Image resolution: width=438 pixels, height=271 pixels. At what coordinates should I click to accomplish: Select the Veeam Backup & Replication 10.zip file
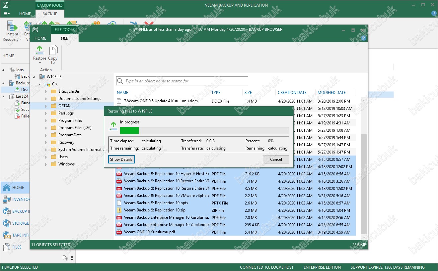tap(154, 210)
